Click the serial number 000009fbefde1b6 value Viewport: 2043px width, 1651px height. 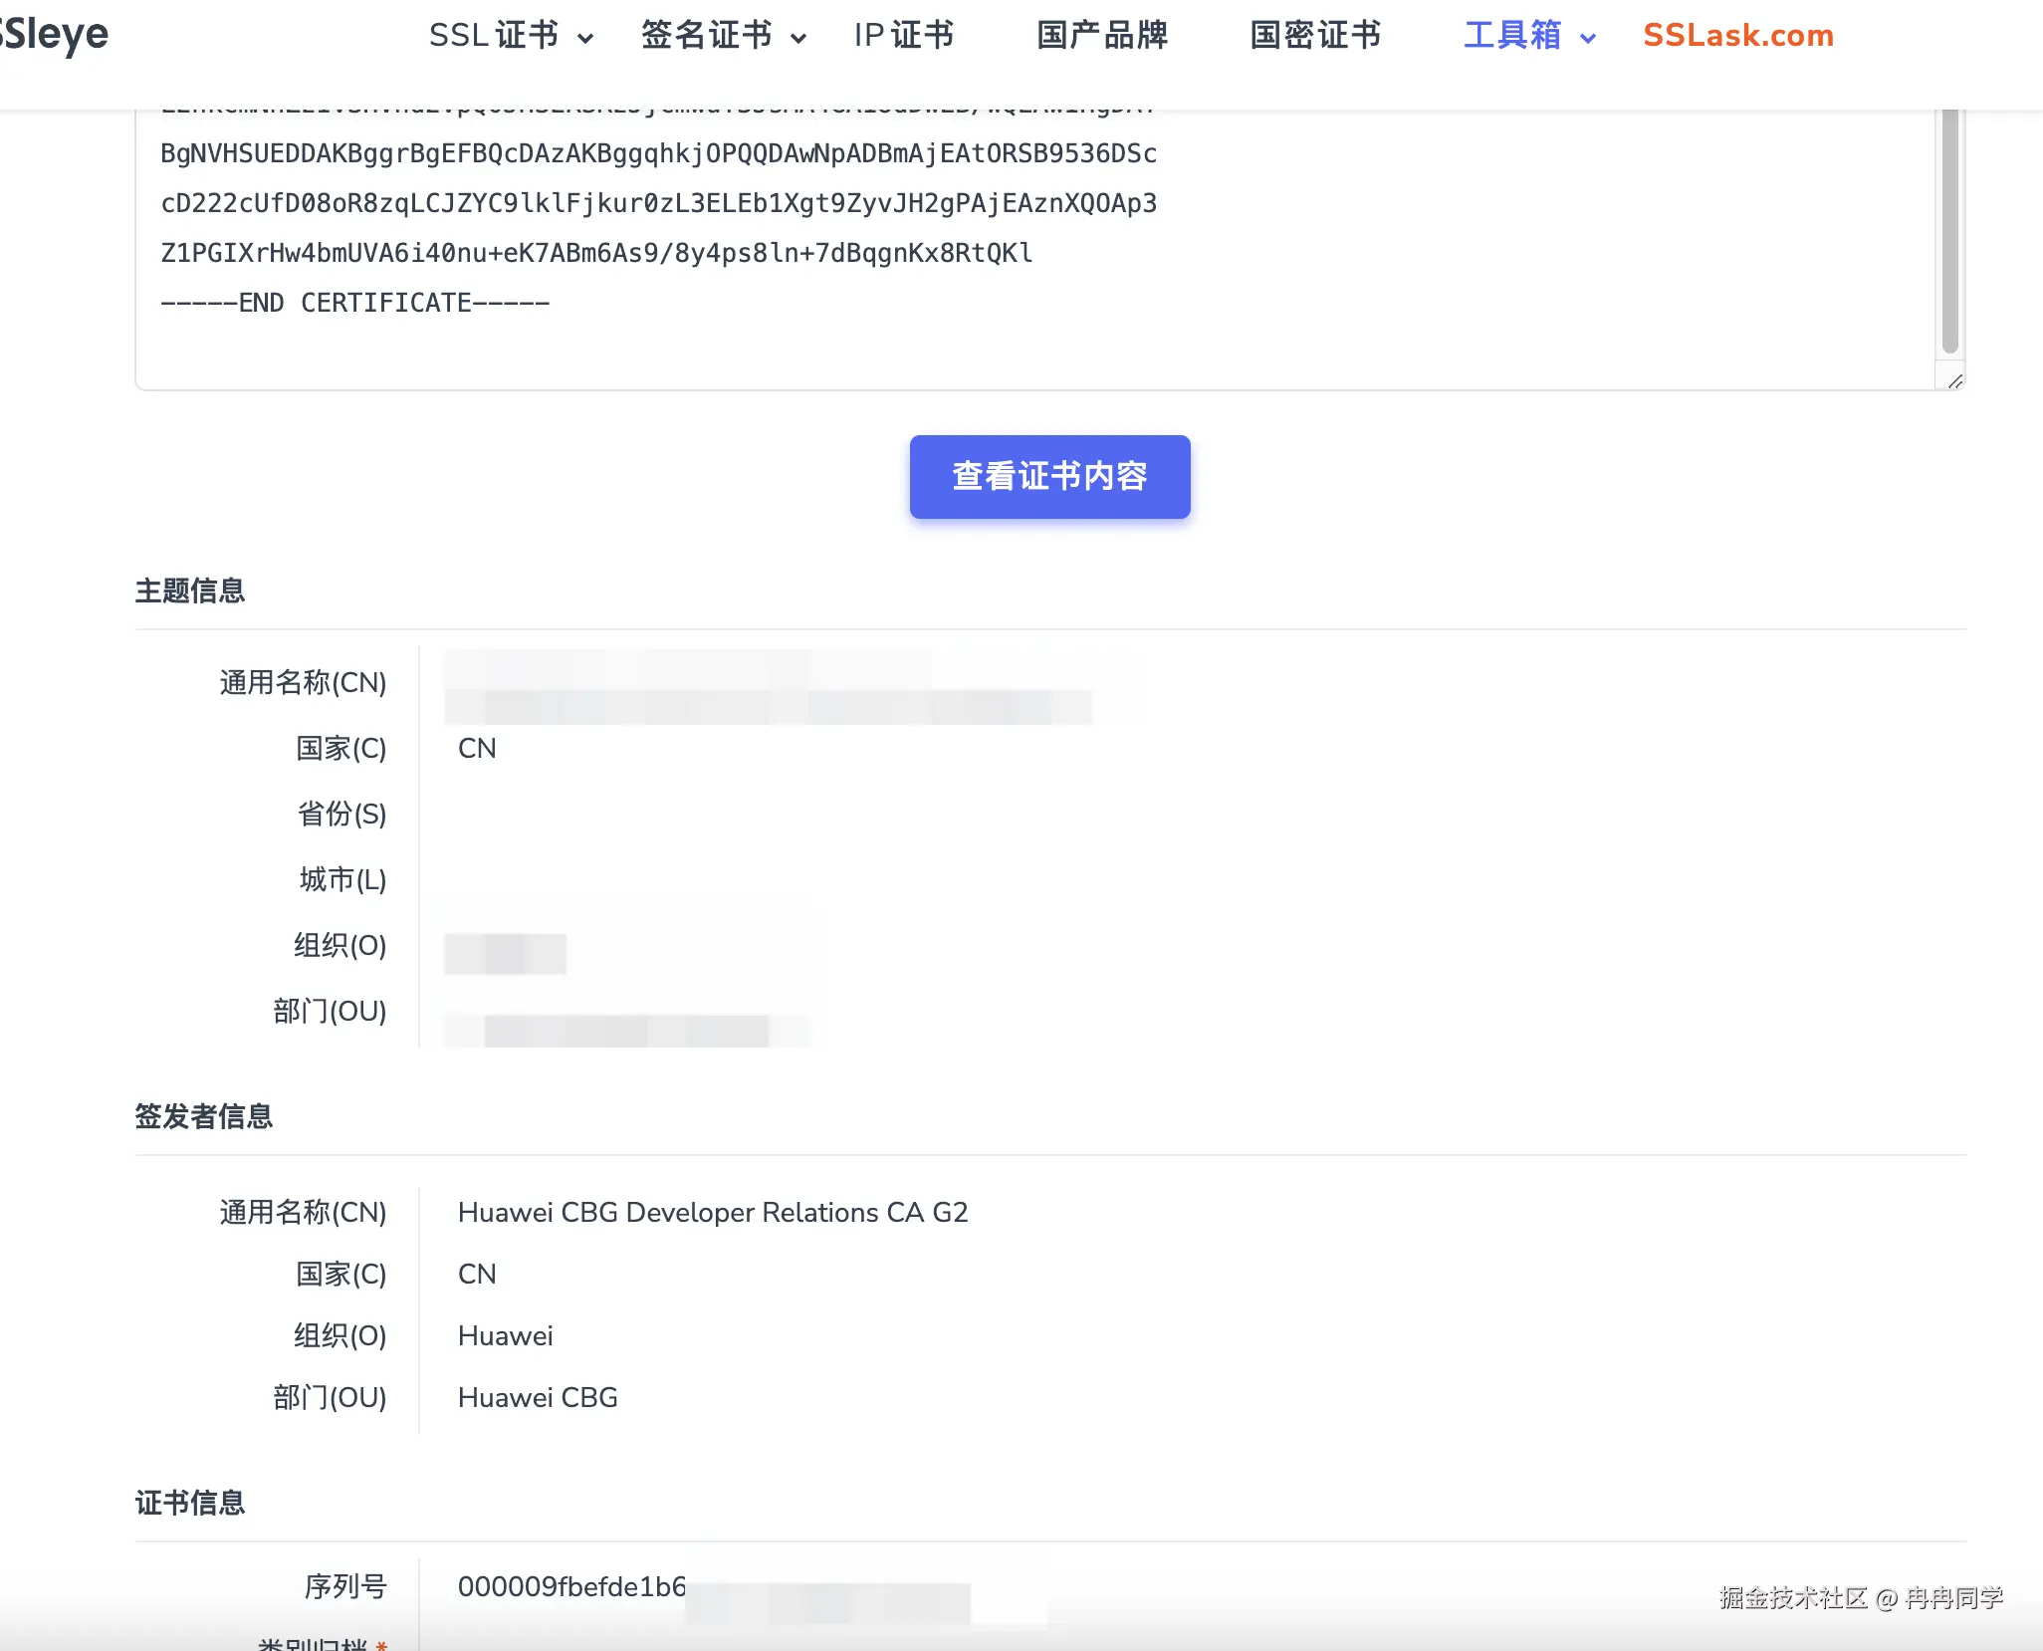pyautogui.click(x=571, y=1586)
